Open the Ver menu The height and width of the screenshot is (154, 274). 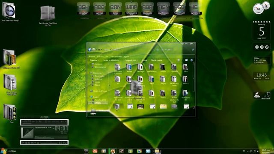[x=107, y=56]
